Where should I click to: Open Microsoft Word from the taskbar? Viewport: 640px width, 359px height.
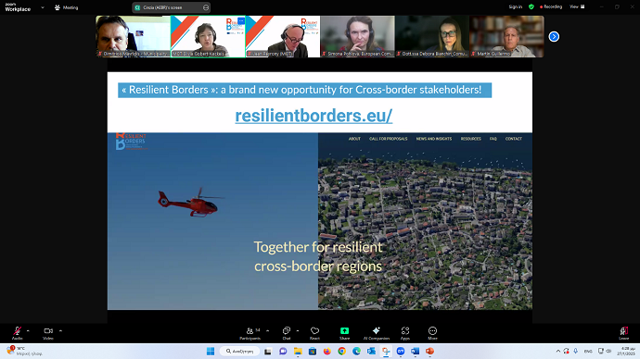point(416,352)
